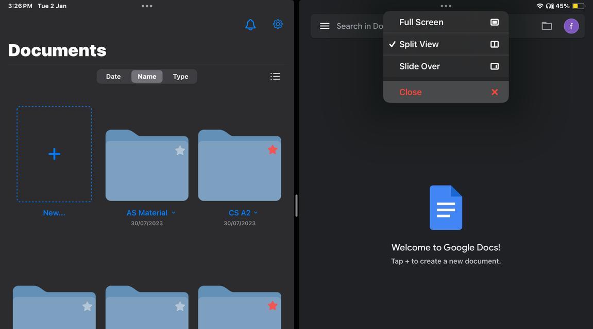Image resolution: width=593 pixels, height=329 pixels.
Task: Open Documents app settings gear
Action: [x=278, y=24]
